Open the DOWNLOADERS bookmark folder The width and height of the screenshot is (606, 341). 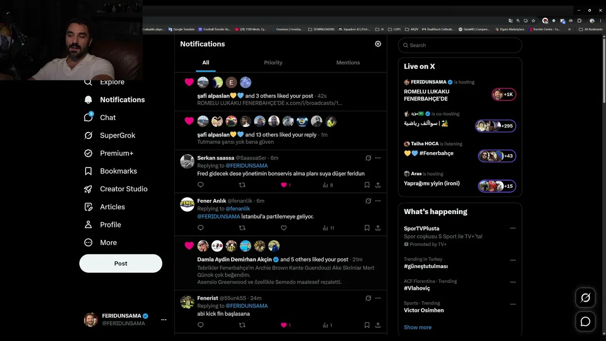321,29
